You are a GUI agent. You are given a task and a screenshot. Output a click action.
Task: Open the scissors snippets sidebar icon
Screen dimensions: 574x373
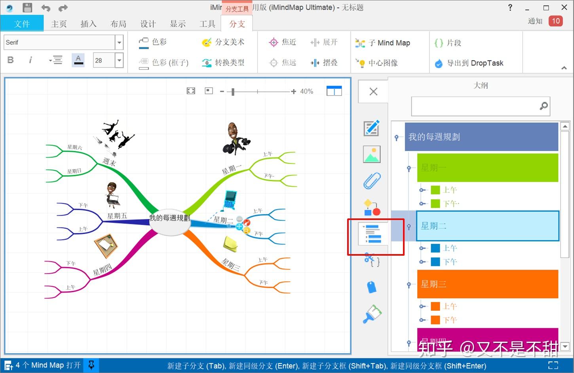click(x=372, y=260)
